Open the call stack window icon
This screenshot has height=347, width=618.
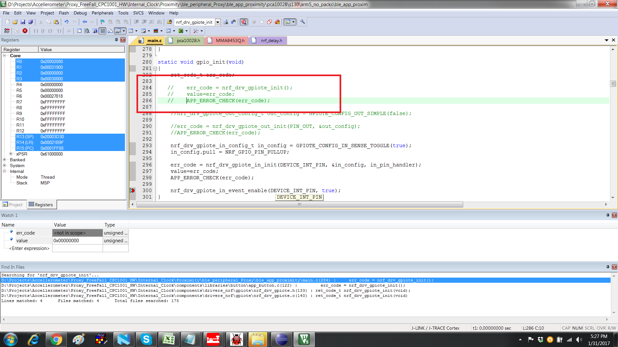tap(110, 31)
